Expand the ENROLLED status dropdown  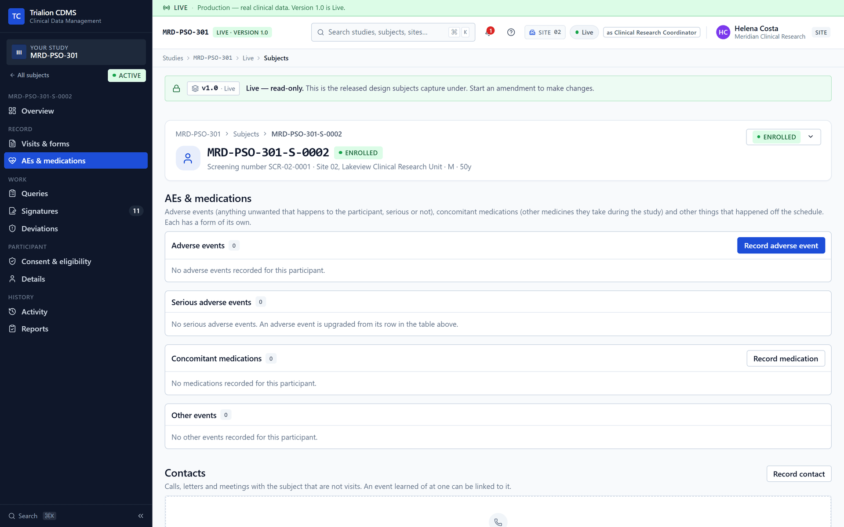point(783,137)
